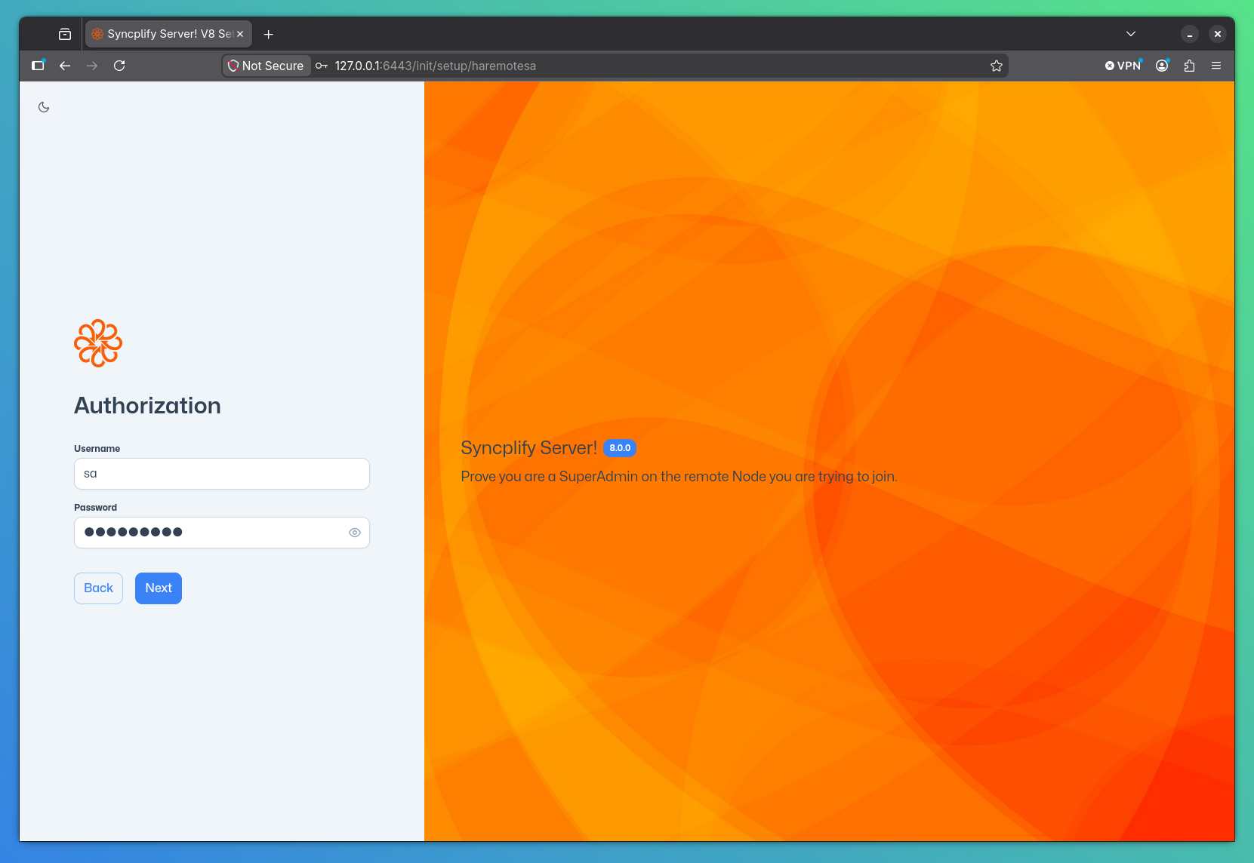The width and height of the screenshot is (1254, 863).
Task: Click the Authorization heading
Action: pos(147,406)
